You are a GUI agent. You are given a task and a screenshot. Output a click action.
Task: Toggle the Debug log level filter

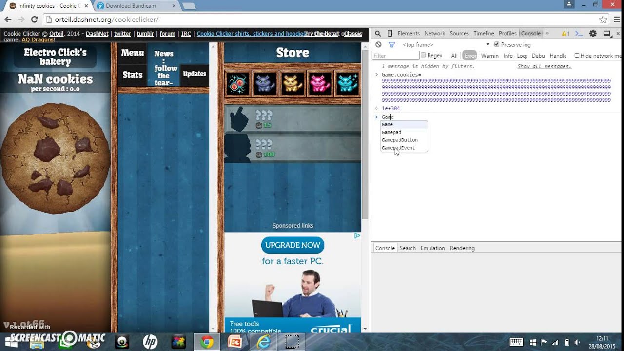[538, 56]
